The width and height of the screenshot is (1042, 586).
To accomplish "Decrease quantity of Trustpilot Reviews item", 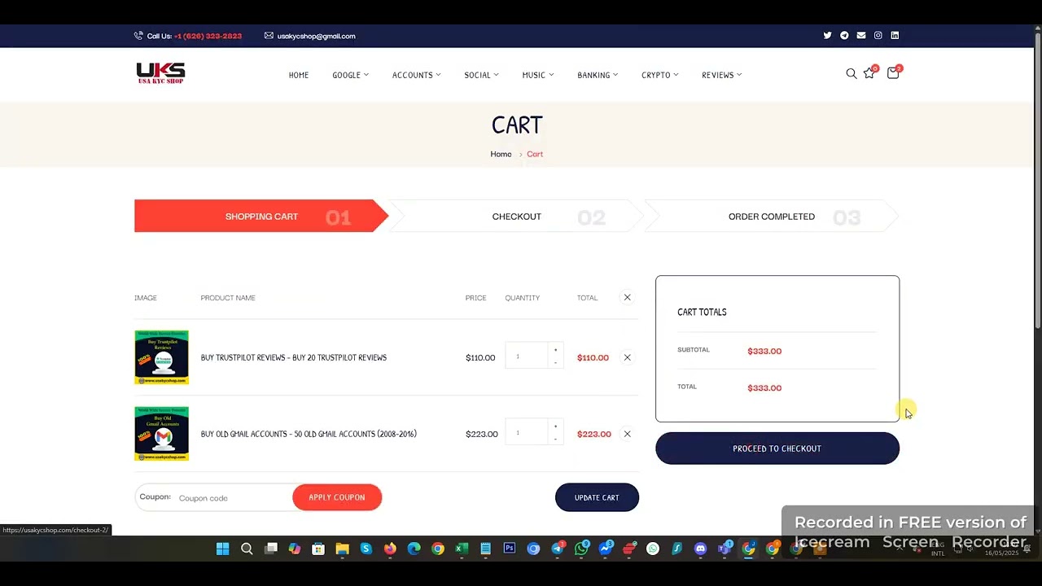I will (555, 363).
